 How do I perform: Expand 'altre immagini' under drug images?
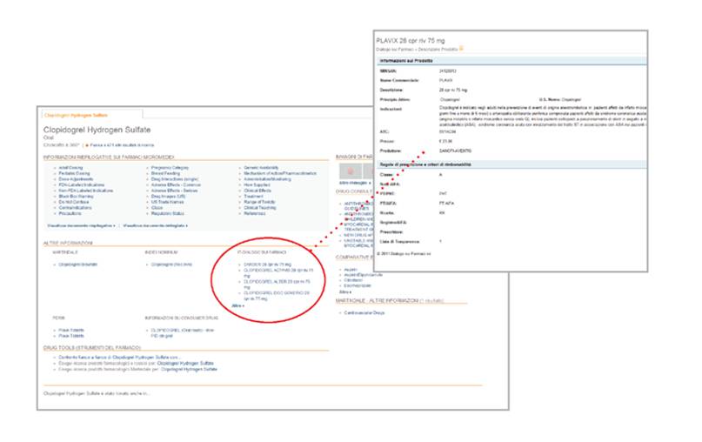point(355,184)
